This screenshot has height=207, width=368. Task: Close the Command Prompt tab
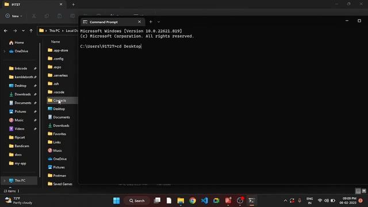[x=139, y=22]
